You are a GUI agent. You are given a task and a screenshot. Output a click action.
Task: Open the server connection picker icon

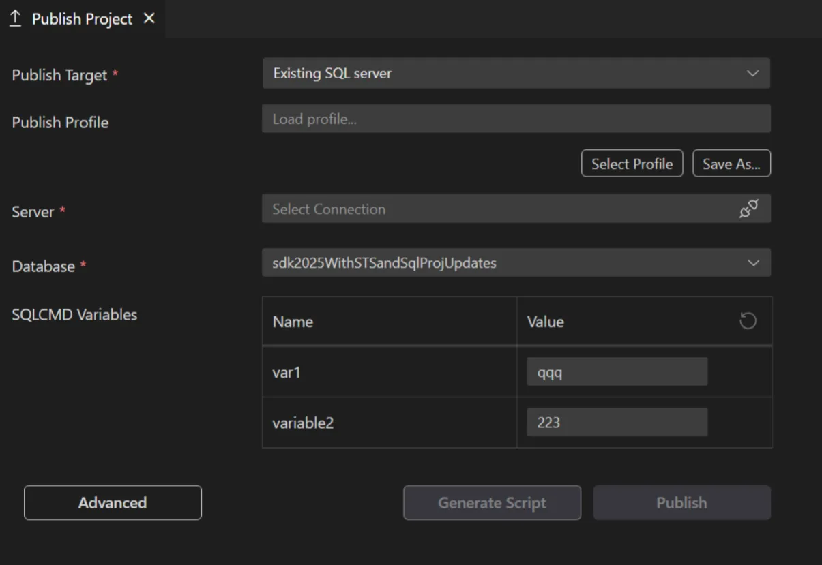point(750,209)
